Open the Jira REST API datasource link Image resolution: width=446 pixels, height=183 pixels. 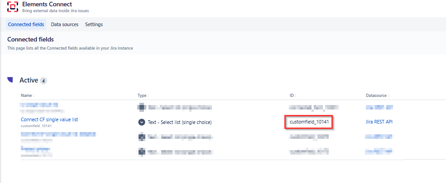click(379, 122)
